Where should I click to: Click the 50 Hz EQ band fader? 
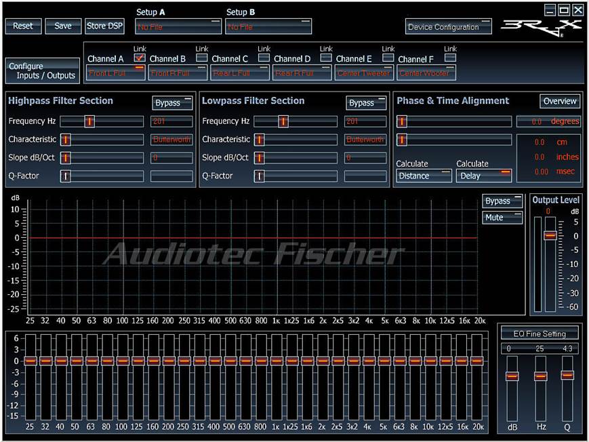77,361
